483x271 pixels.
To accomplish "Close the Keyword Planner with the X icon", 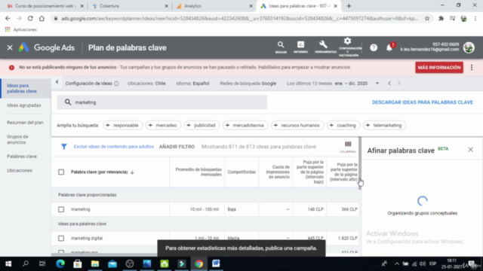I will click(10, 47).
